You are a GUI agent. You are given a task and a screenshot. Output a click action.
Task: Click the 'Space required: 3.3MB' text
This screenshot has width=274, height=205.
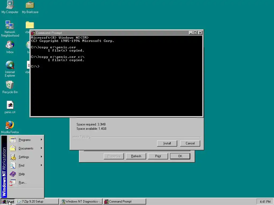[91, 124]
